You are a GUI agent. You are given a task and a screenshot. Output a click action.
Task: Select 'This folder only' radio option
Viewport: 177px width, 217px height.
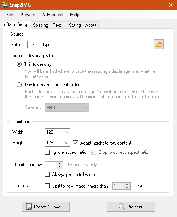pos(19,64)
